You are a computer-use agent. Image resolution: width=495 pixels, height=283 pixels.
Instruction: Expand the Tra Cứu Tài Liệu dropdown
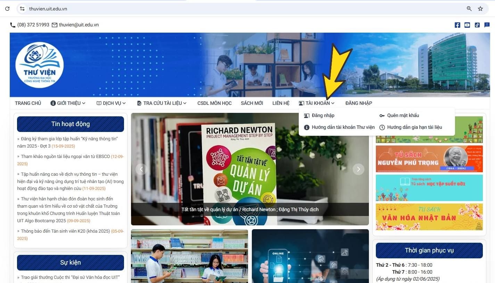click(x=162, y=103)
